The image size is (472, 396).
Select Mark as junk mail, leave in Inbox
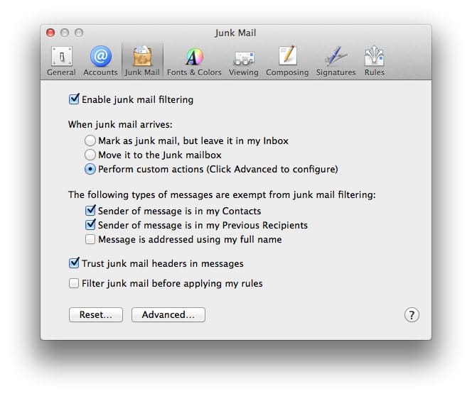(x=90, y=141)
